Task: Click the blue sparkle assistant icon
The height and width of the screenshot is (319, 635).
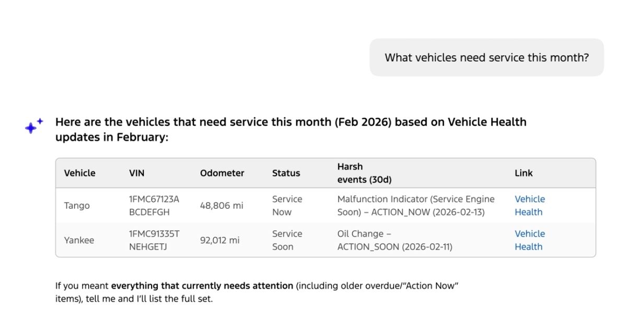Action: [33, 126]
